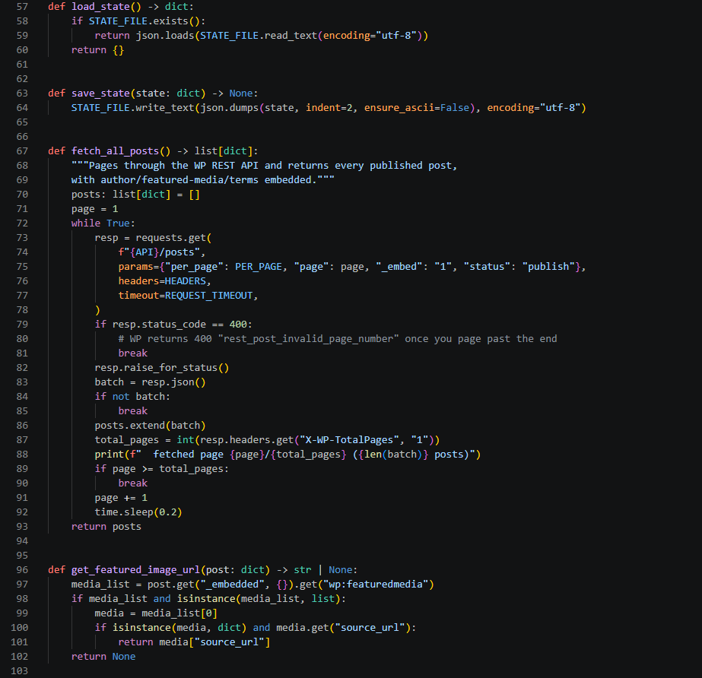Click 'return media["source_url"]' on line 101
Image resolution: width=702 pixels, height=678 pixels.
[194, 642]
